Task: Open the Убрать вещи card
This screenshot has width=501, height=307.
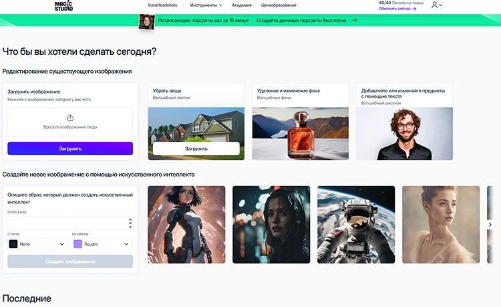Action: point(196,122)
